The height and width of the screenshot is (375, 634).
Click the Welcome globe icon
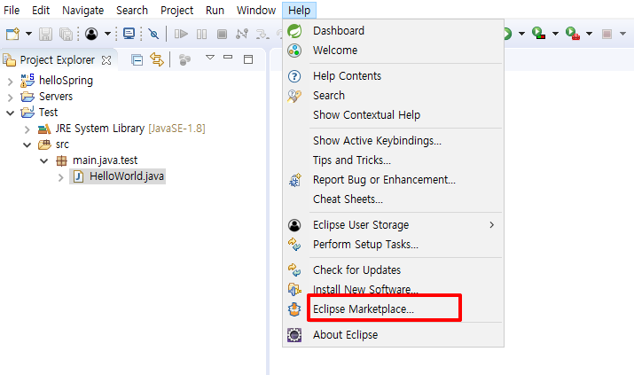[x=294, y=51]
